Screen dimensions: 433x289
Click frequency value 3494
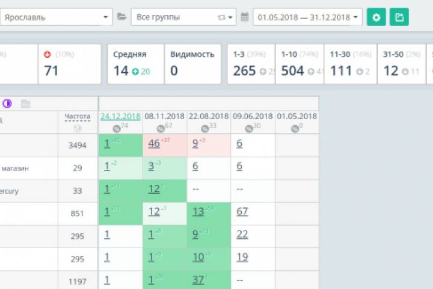(x=78, y=145)
